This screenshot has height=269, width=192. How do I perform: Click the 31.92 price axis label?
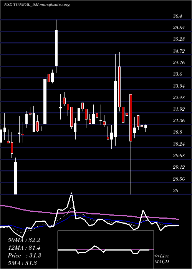(x=179, y=109)
